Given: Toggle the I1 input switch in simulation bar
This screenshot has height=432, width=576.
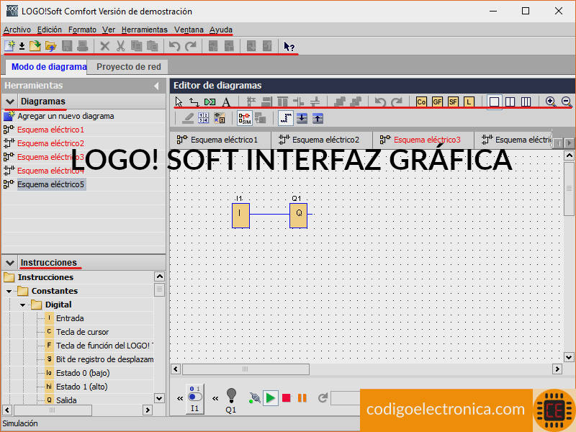Looking at the screenshot, I should [194, 397].
